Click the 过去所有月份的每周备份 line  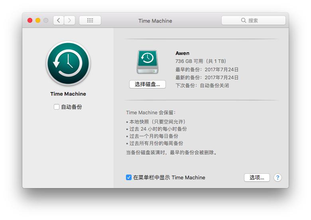155,143
